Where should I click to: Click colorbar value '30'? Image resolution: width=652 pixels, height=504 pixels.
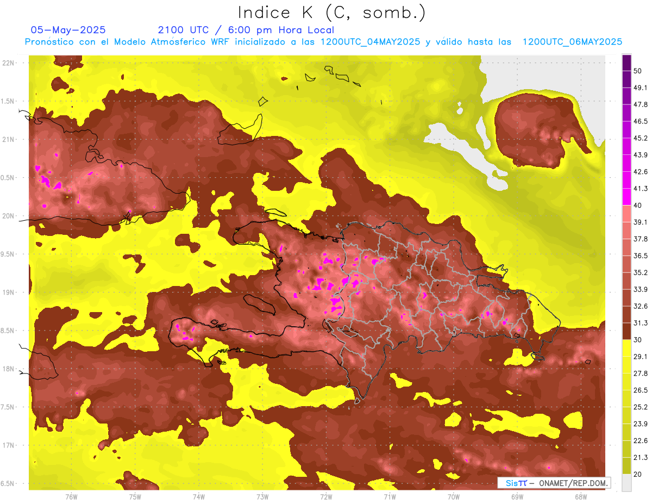tap(638, 340)
